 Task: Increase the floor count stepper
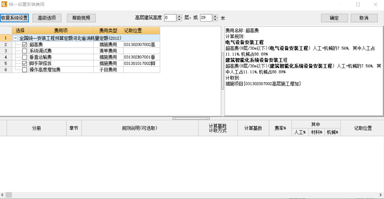pyautogui.click(x=179, y=16)
